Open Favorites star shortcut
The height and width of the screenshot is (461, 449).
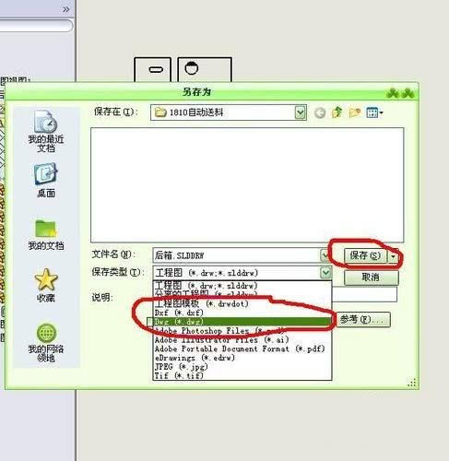(46, 285)
